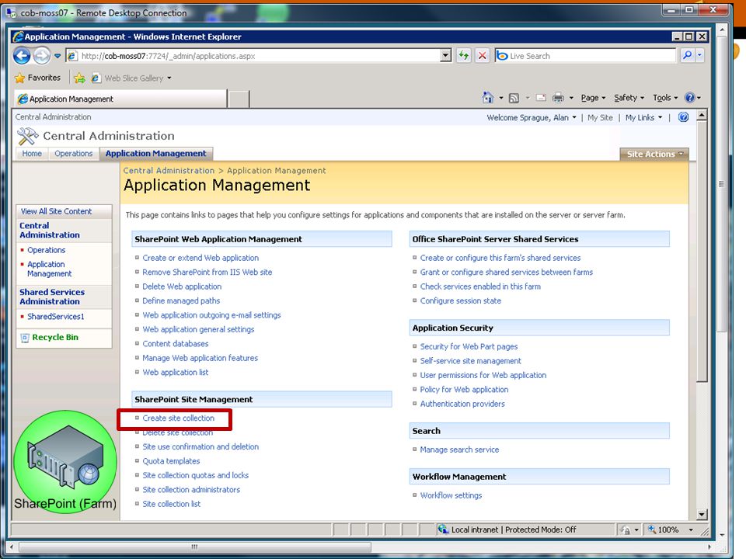The height and width of the screenshot is (559, 746).
Task: Expand the address bar history dropdown
Action: [445, 56]
